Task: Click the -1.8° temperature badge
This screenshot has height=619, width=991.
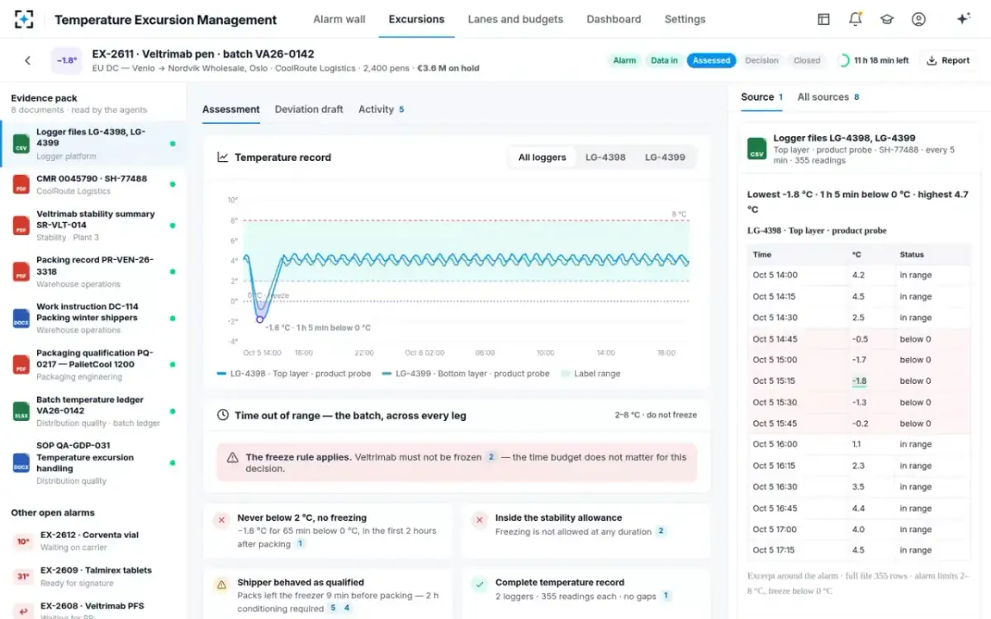Action: coord(67,60)
